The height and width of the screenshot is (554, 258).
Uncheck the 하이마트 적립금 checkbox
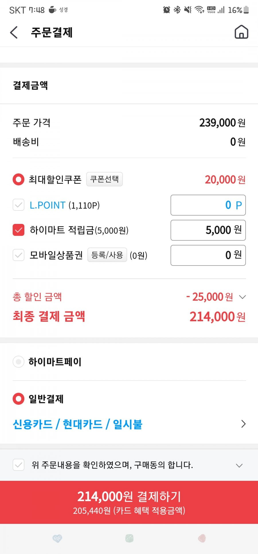tap(19, 230)
